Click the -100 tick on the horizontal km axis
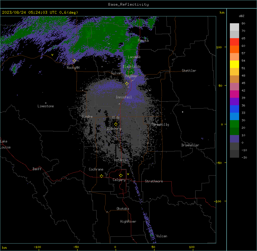 [x=37, y=247]
